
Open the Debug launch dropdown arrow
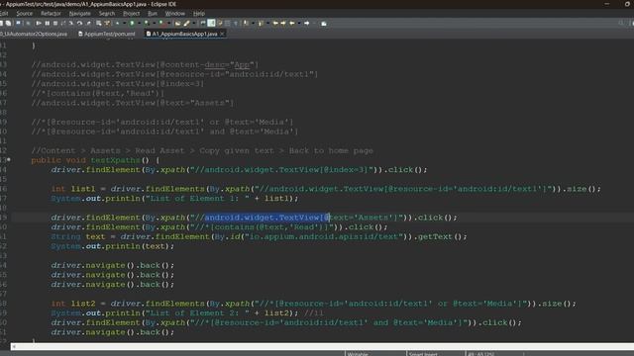[x=124, y=23]
